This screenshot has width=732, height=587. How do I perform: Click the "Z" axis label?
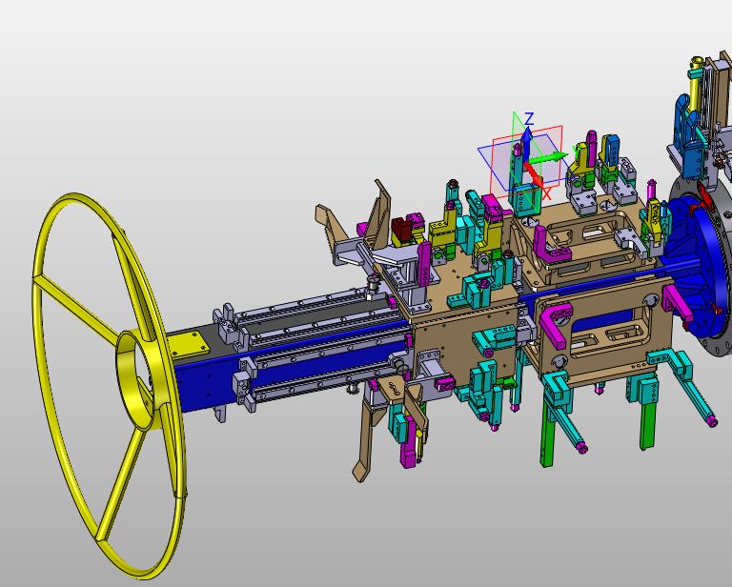528,118
